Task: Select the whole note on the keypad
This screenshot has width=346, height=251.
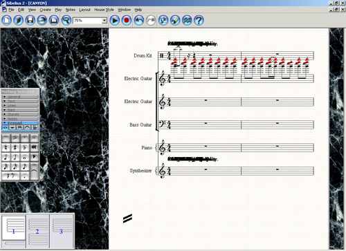Action: click(x=24, y=157)
